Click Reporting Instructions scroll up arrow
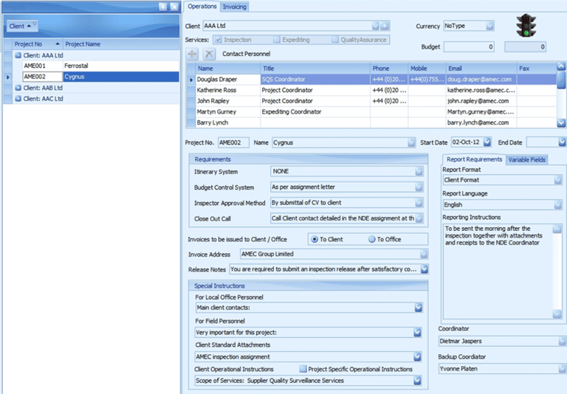567x394 pixels. (557, 229)
